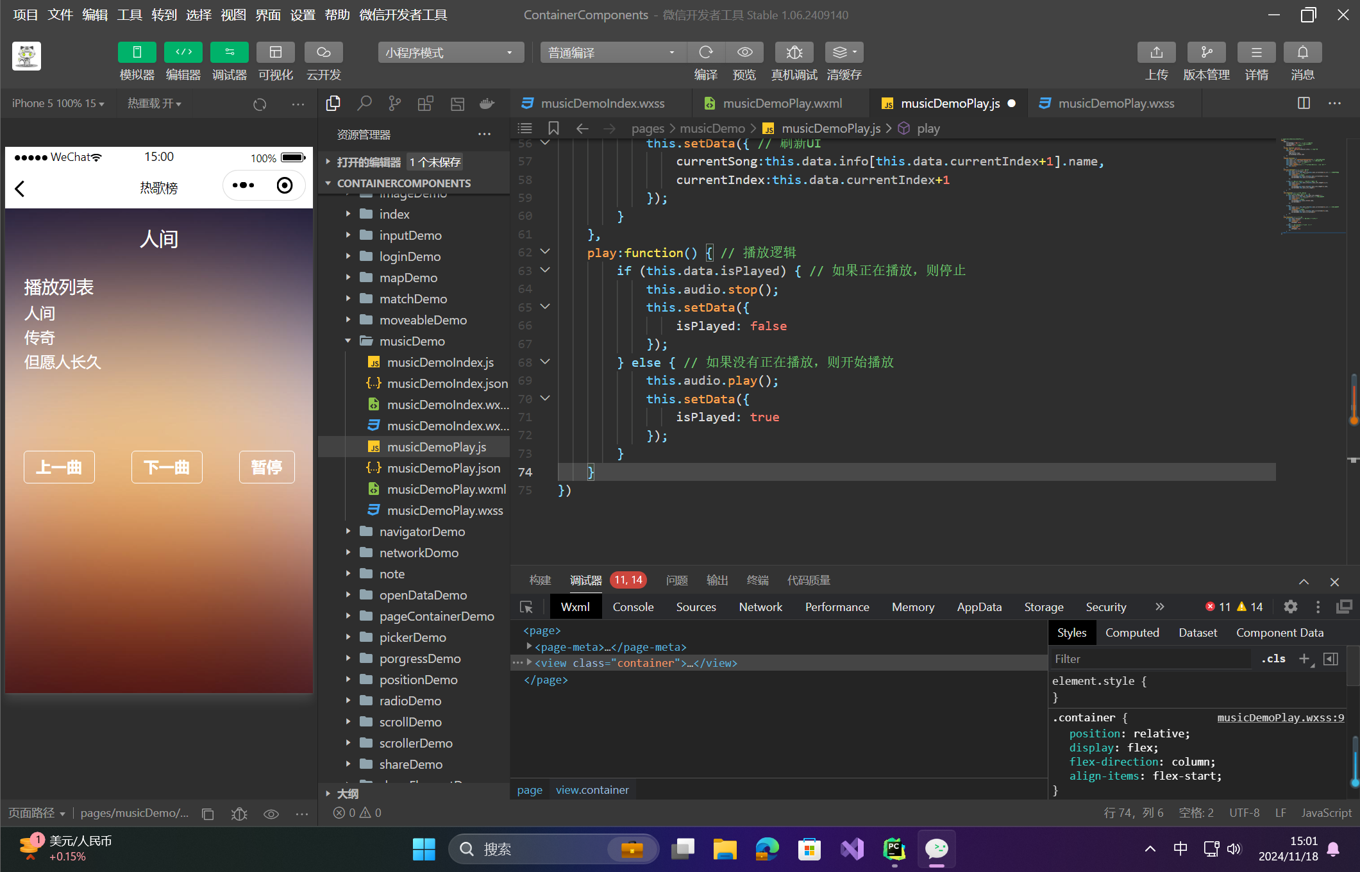Select the element inspector arrow icon

[x=526, y=607]
